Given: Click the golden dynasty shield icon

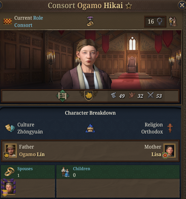Looking at the screenshot, I should coord(89,96).
